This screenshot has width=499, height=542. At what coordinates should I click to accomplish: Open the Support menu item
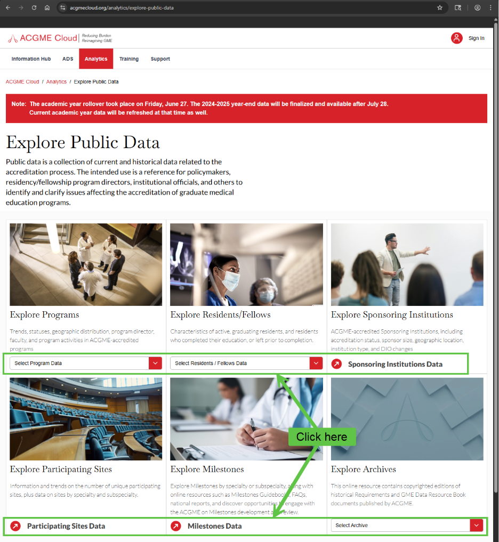160,59
